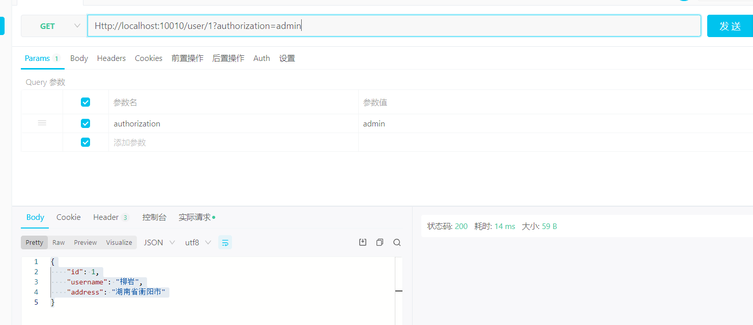This screenshot has height=325, width=753.
Task: Select the response Cookie tab
Action: (69, 217)
